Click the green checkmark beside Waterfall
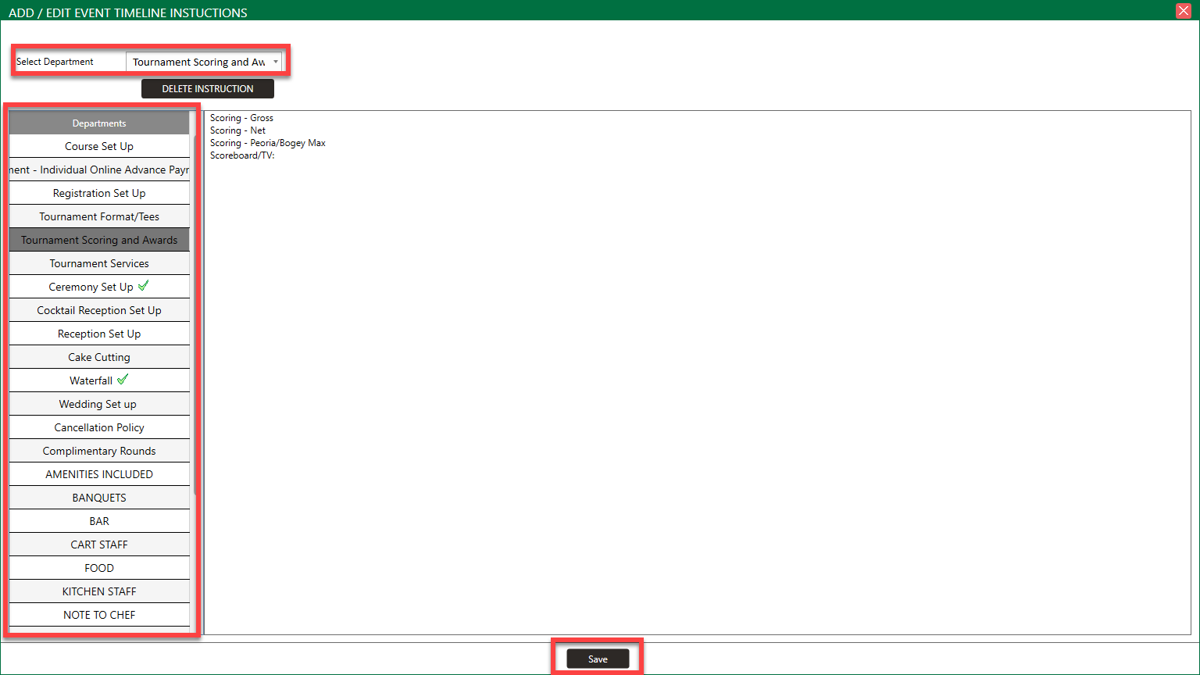This screenshot has height=675, width=1200. (123, 380)
